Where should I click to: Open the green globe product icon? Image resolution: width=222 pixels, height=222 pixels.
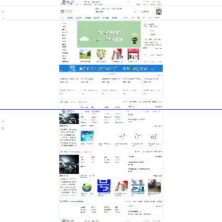86,186
